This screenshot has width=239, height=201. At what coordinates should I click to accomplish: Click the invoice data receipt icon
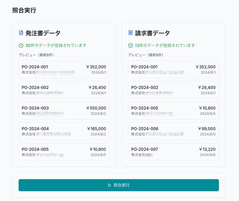tap(131, 33)
